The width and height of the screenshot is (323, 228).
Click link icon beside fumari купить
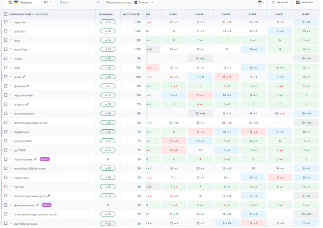[x=35, y=159]
